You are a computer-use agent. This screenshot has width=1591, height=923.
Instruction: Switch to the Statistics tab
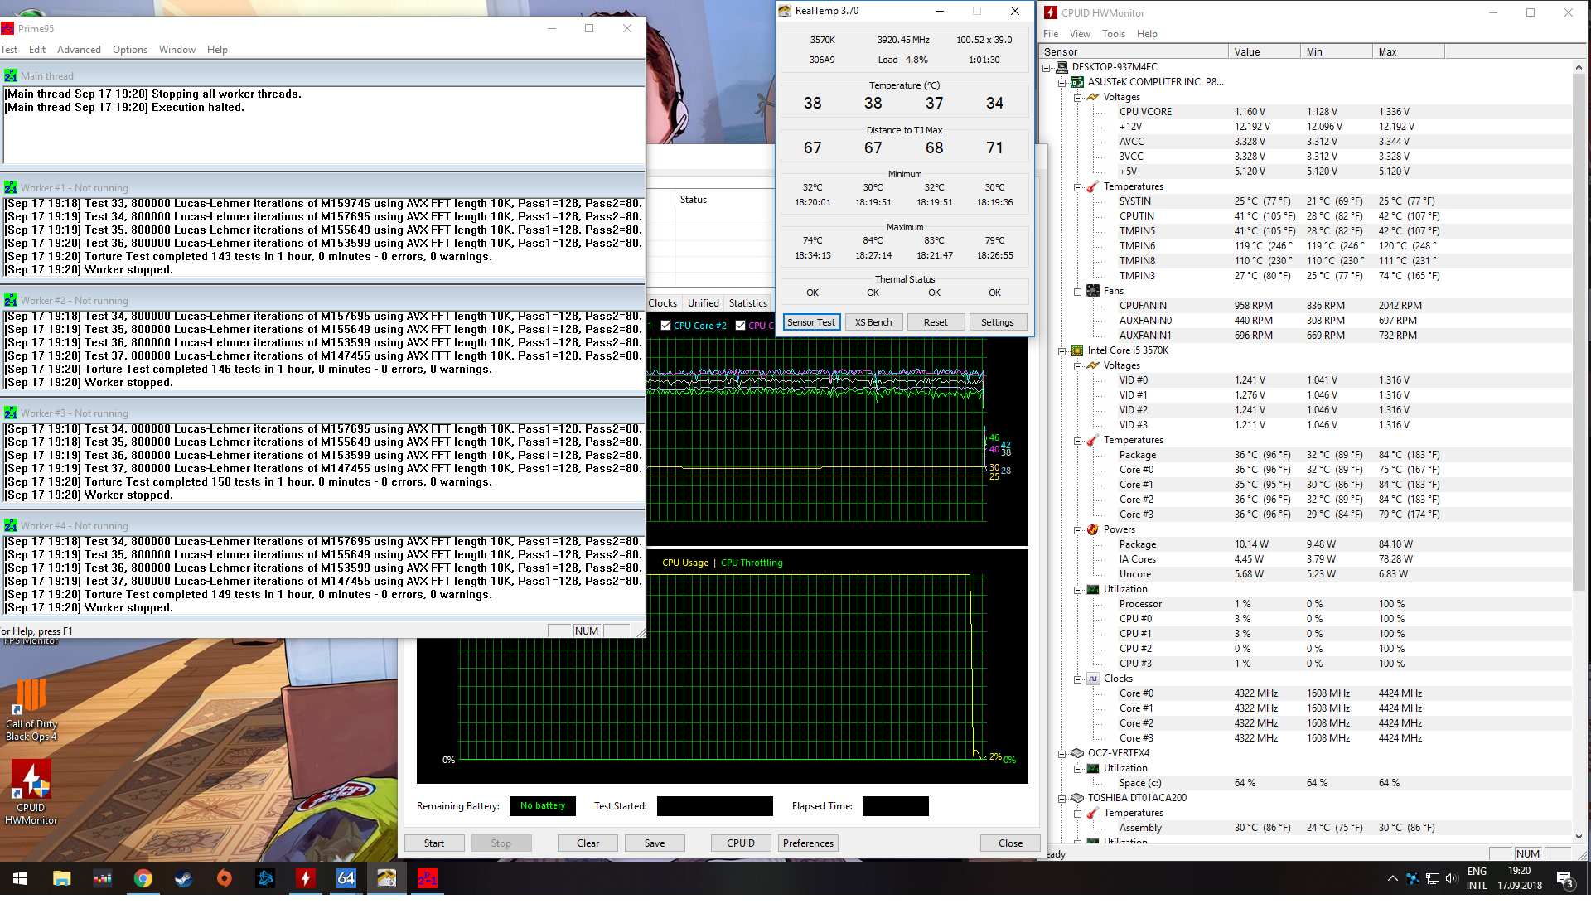tap(747, 303)
